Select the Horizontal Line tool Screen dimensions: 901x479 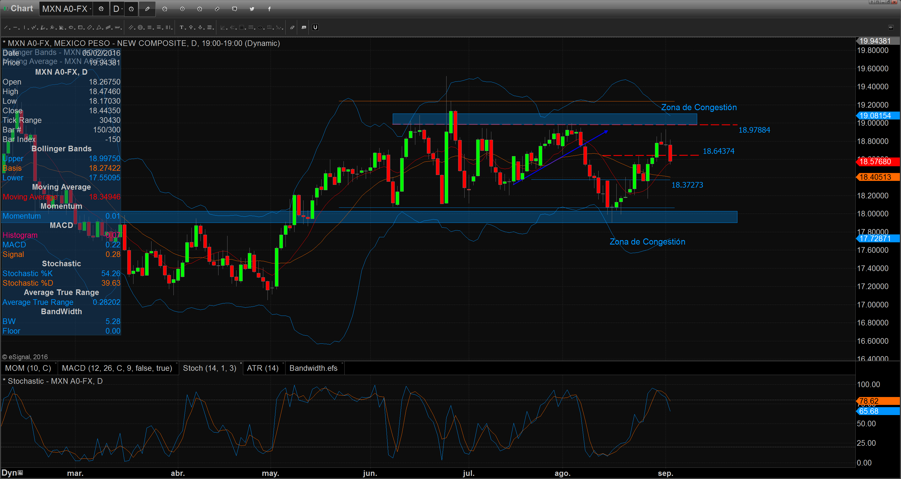[x=15, y=27]
